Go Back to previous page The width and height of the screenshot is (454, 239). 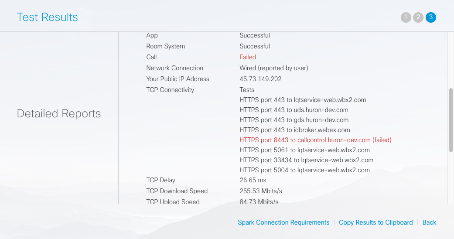[429, 222]
